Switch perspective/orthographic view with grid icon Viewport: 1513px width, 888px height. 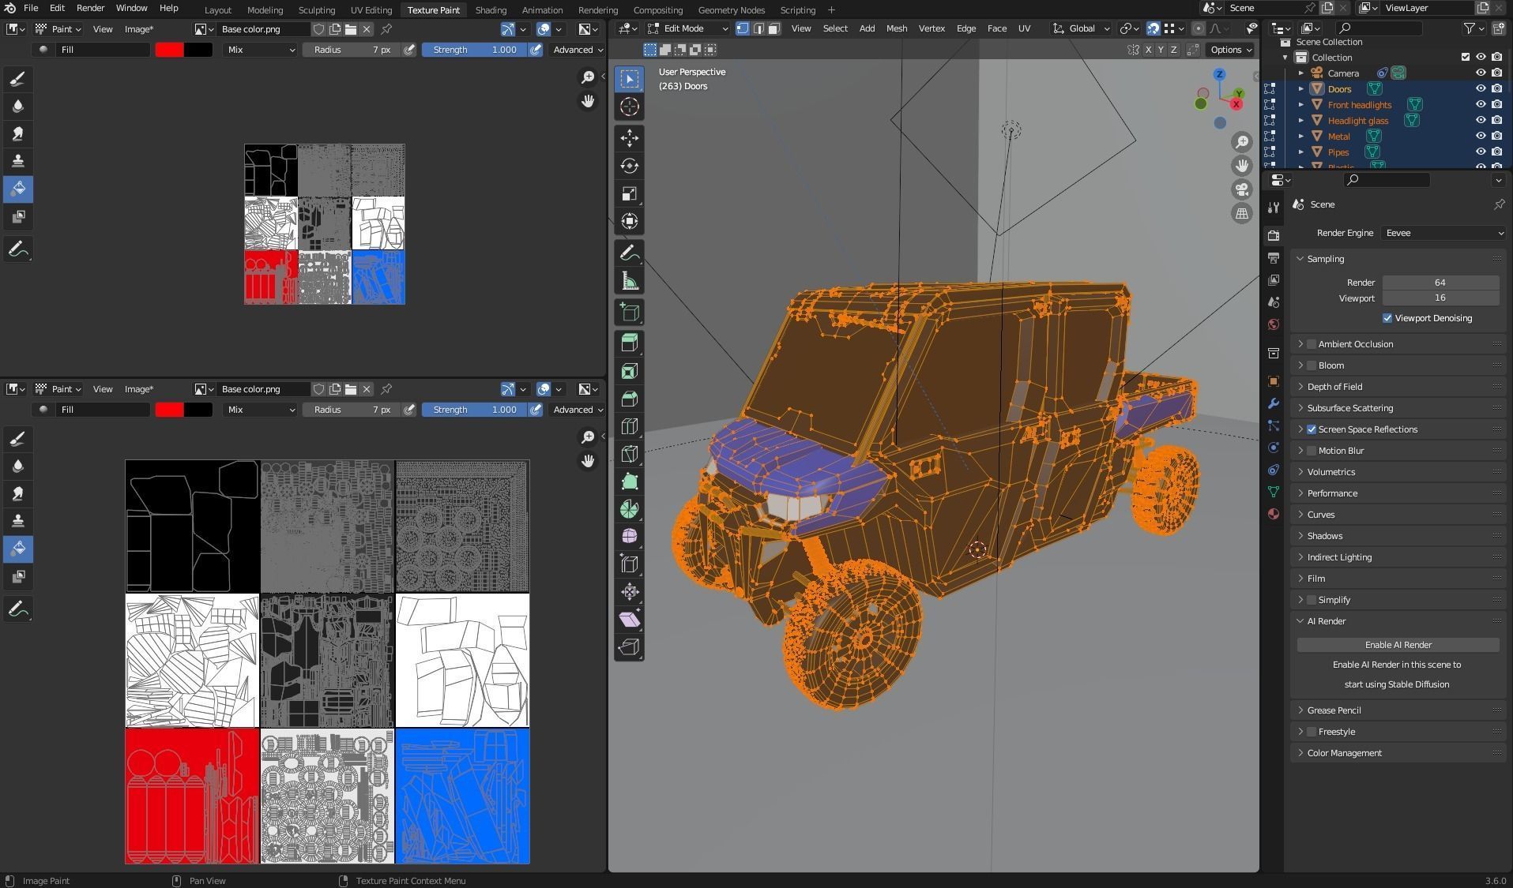1242,213
